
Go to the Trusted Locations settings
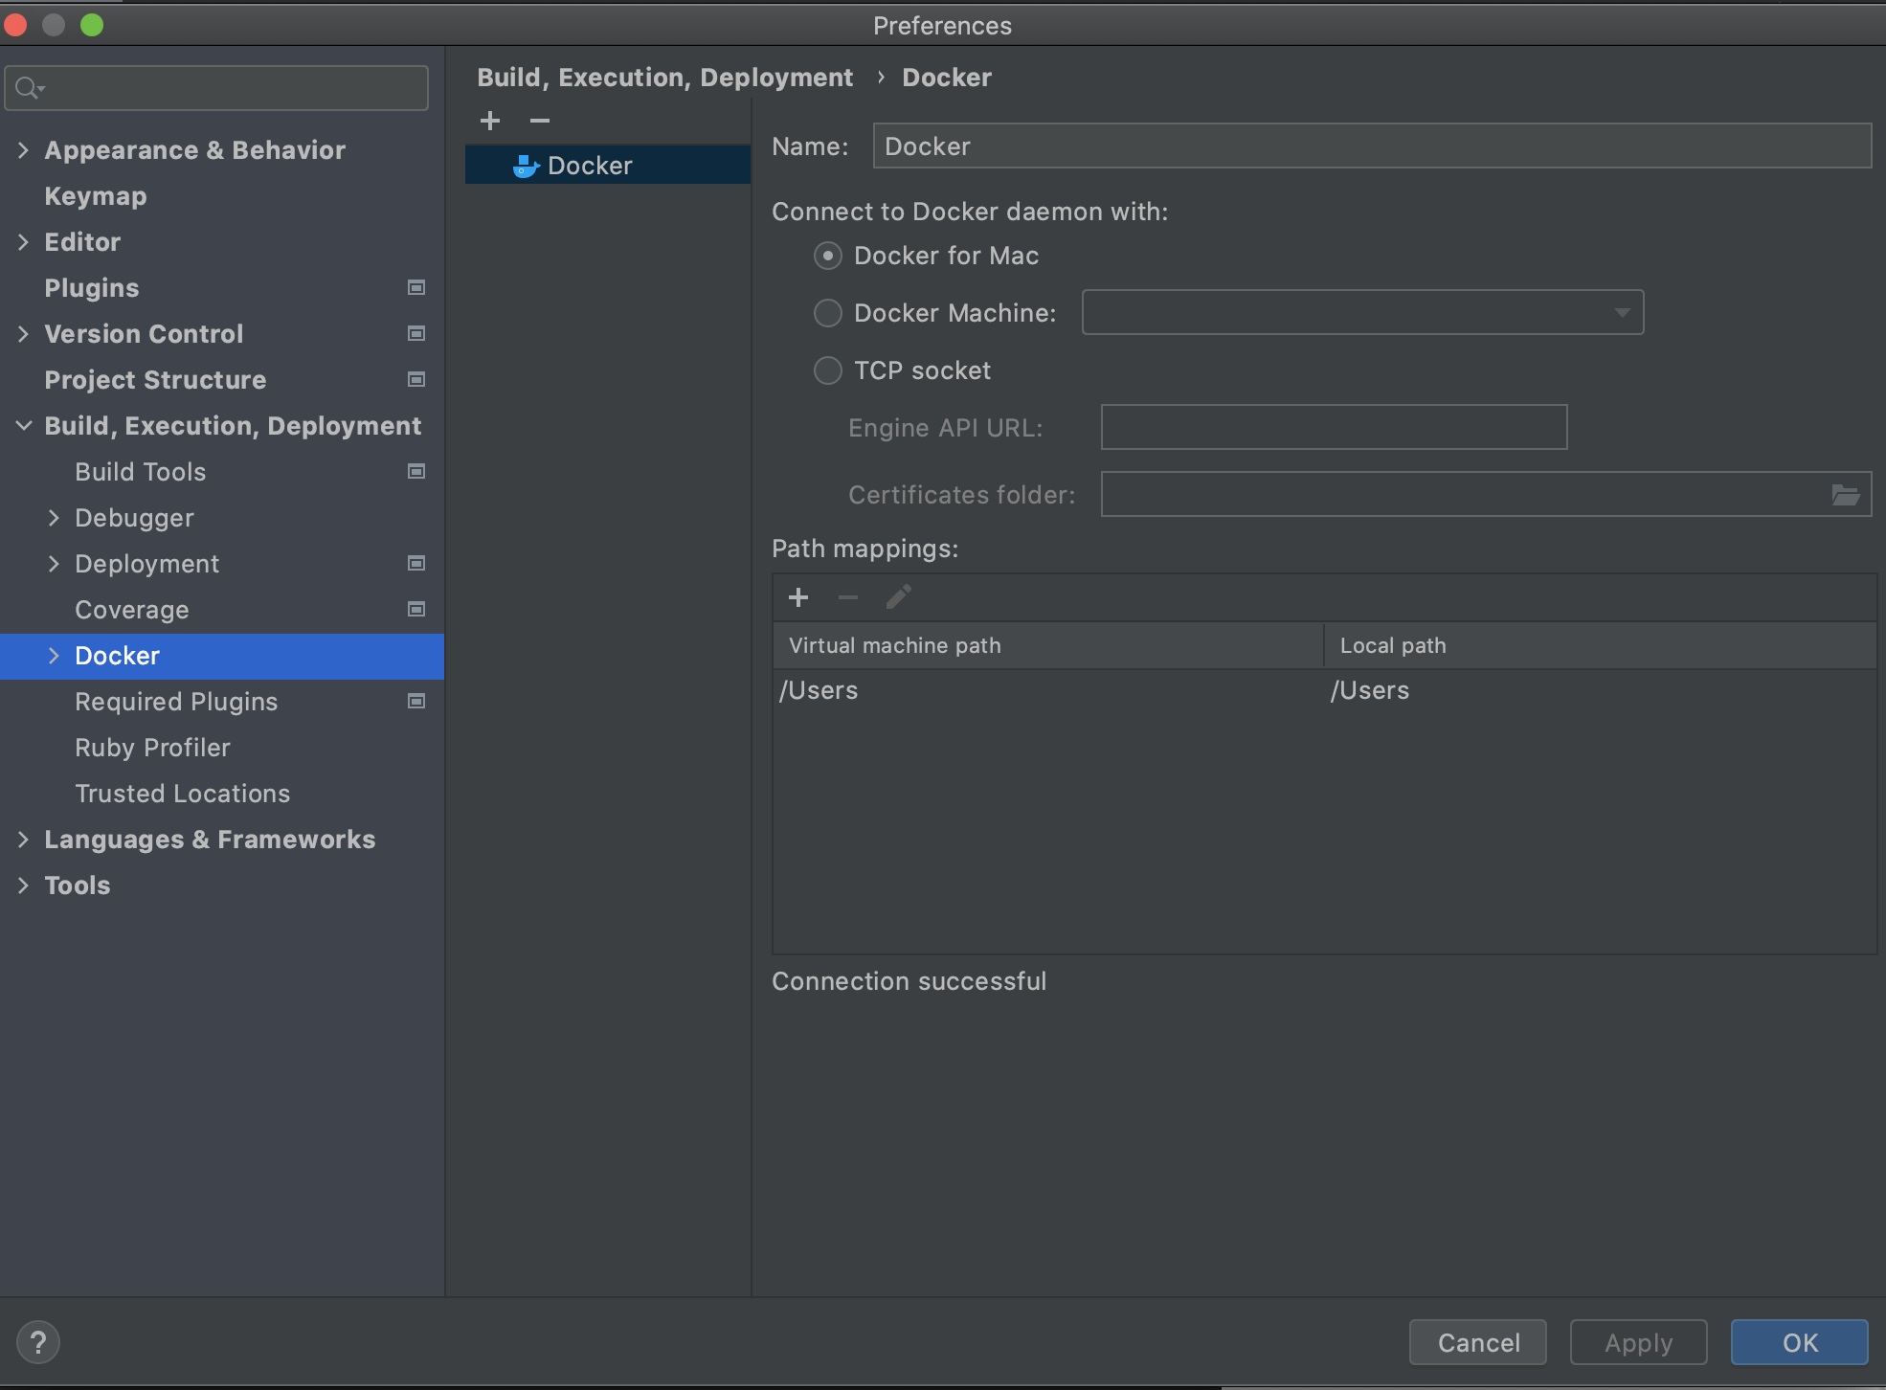pyautogui.click(x=182, y=794)
